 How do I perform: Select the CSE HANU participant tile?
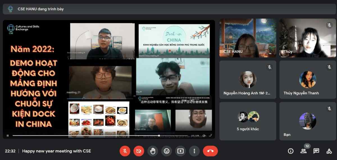click(x=248, y=38)
